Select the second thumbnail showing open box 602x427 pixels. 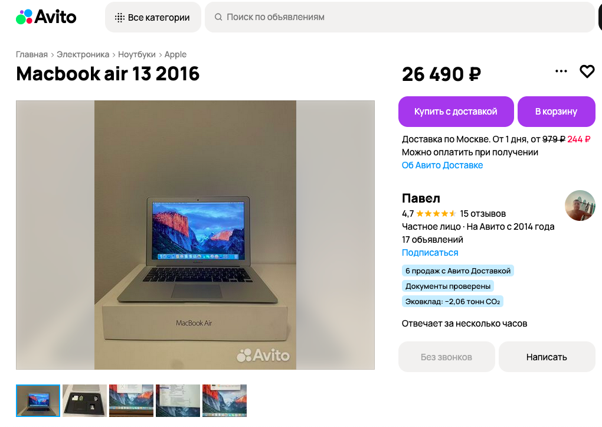[85, 400]
